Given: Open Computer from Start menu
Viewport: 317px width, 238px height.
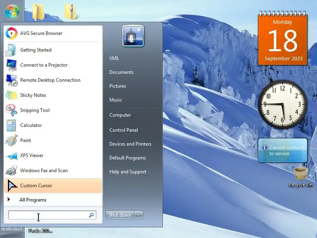Looking at the screenshot, I should [120, 115].
